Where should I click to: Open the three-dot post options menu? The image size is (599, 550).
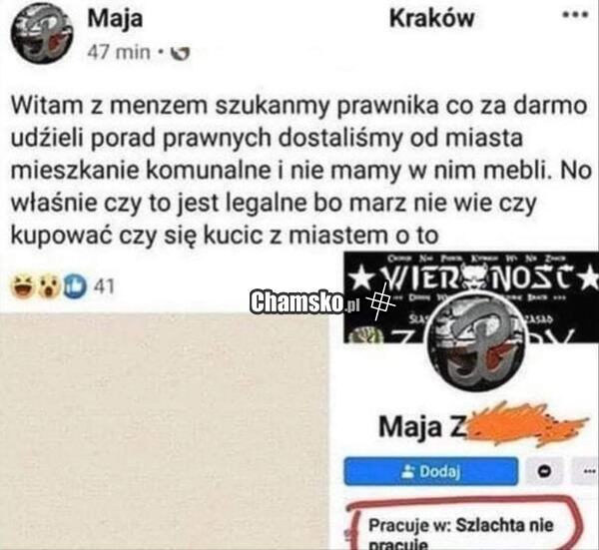point(575,15)
